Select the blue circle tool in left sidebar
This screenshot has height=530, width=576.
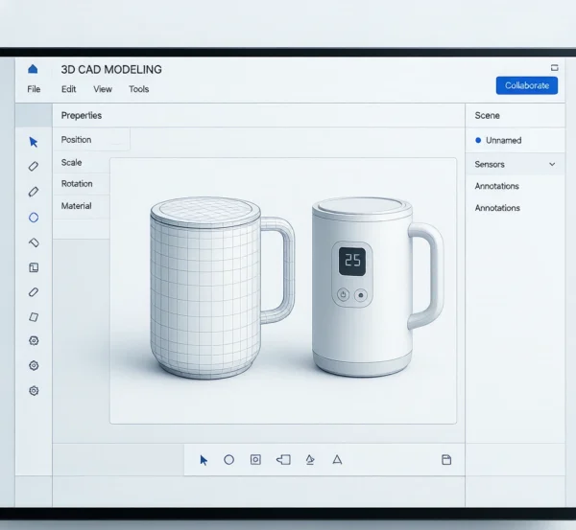(34, 218)
